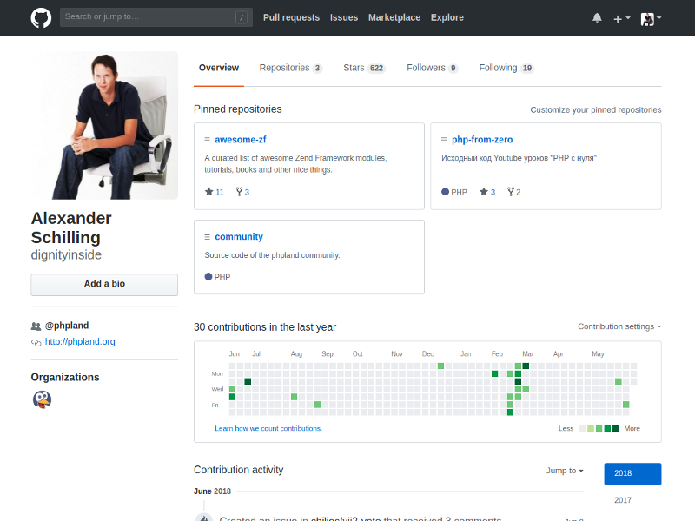Click Customize your pinned repositories

596,110
